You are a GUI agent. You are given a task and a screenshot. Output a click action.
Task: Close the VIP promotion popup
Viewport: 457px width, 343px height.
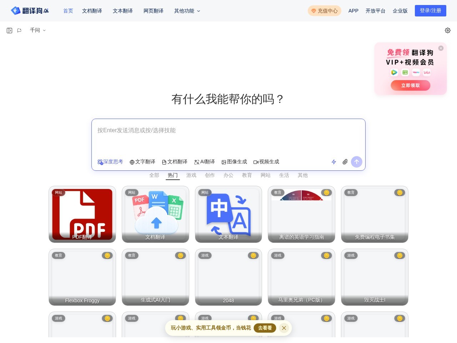coord(441,48)
